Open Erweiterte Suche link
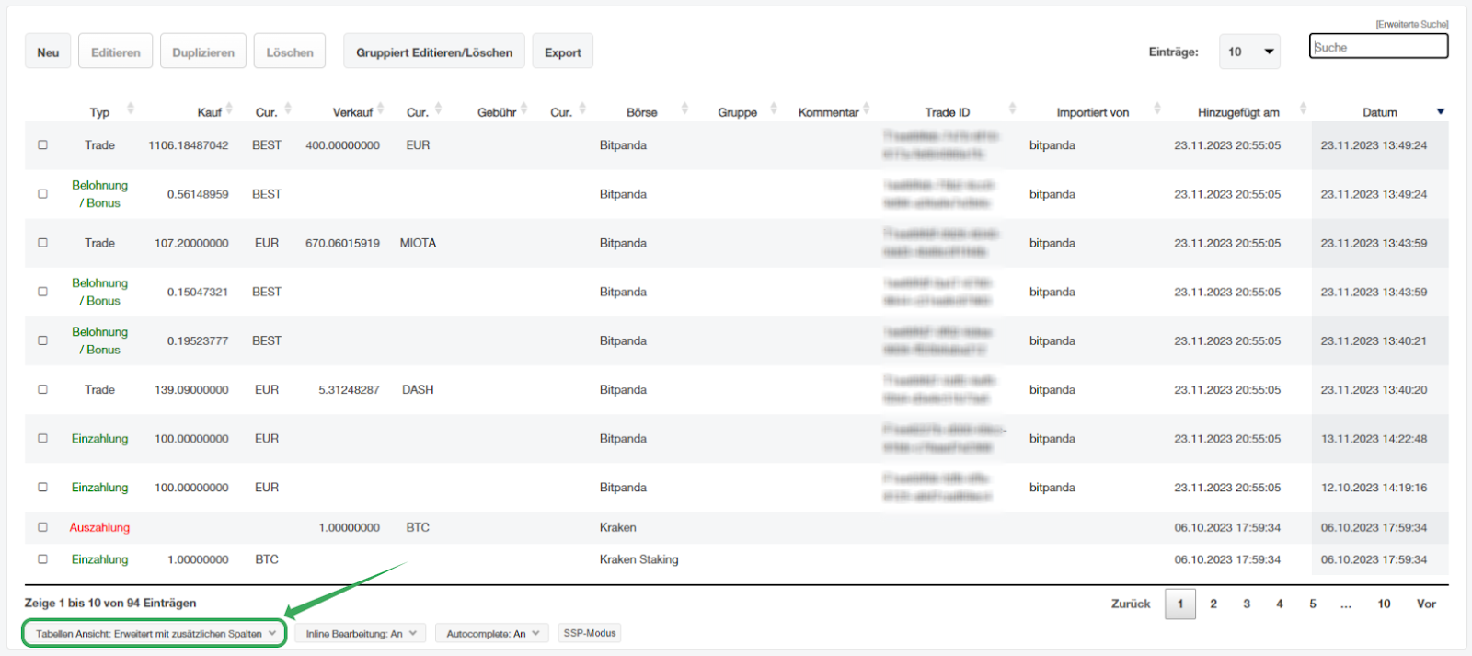The image size is (1472, 656). (x=1412, y=24)
